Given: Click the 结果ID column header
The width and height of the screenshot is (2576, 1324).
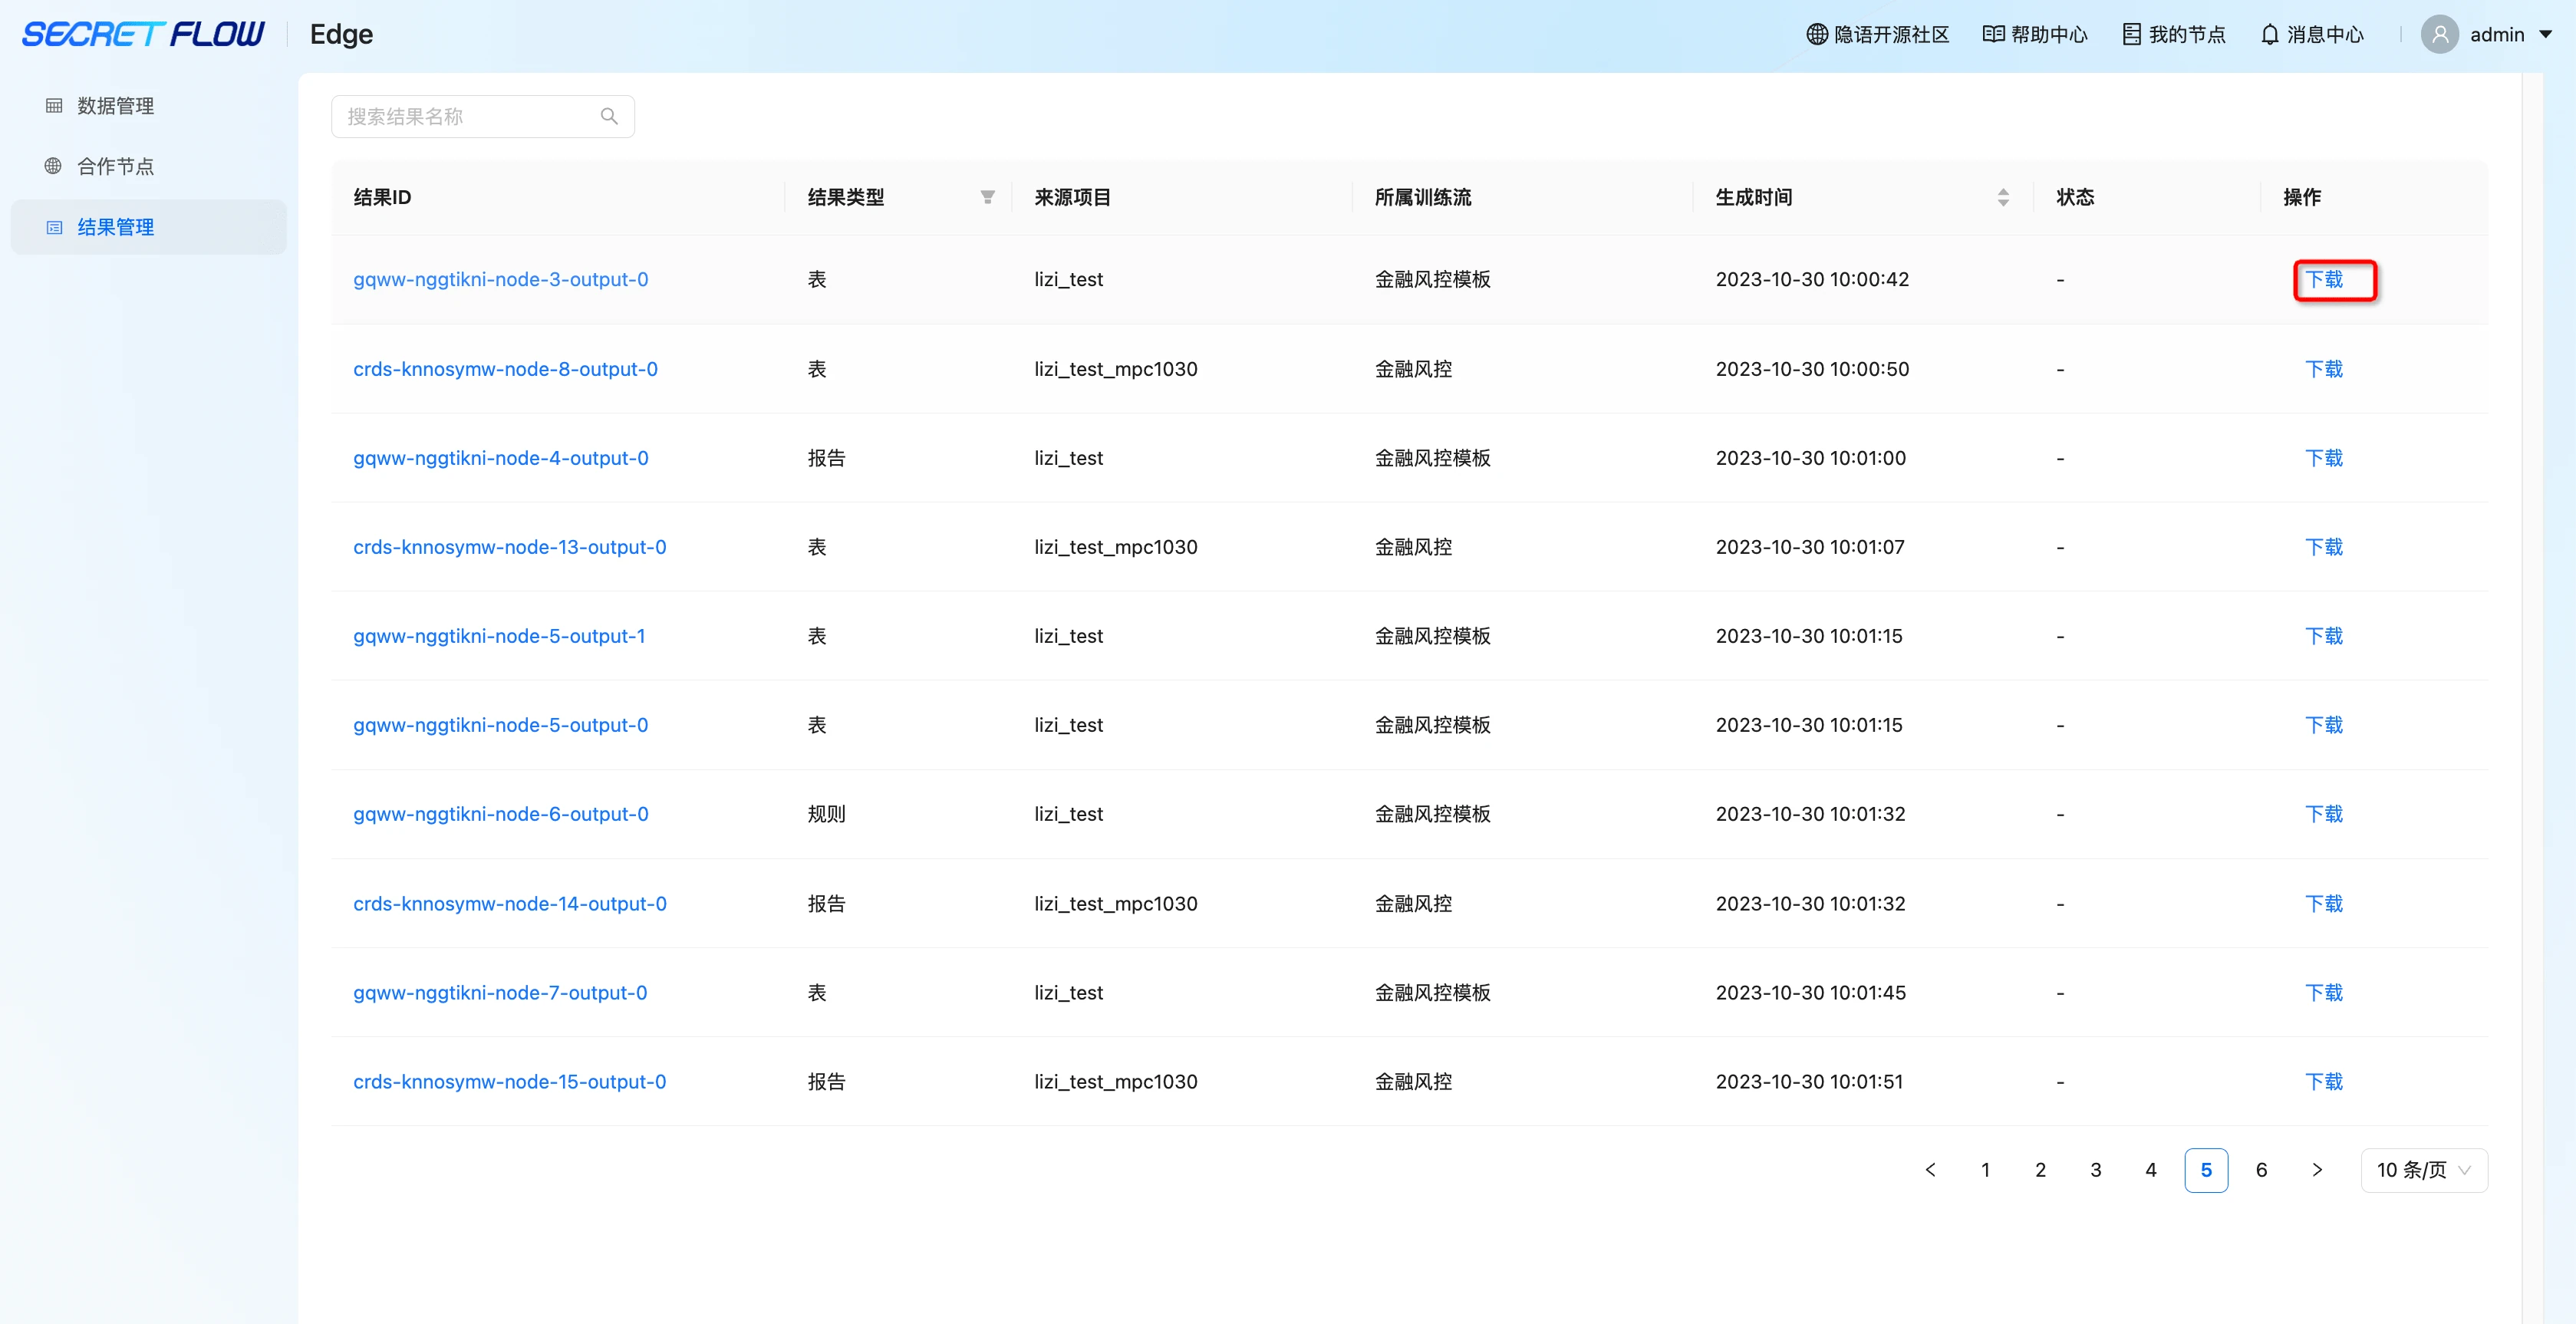Looking at the screenshot, I should [382, 197].
